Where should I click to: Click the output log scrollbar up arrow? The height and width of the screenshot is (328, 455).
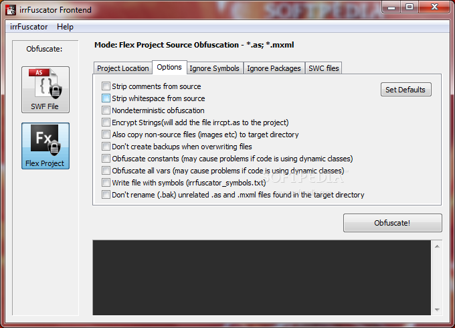pos(437,246)
